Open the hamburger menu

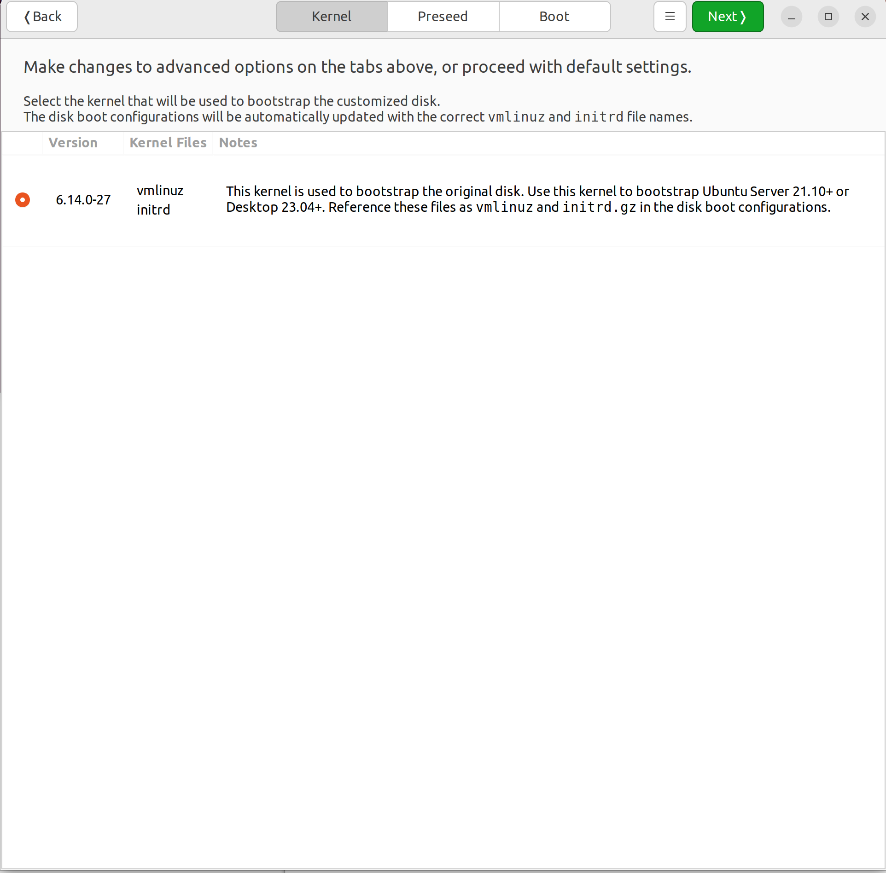(670, 16)
